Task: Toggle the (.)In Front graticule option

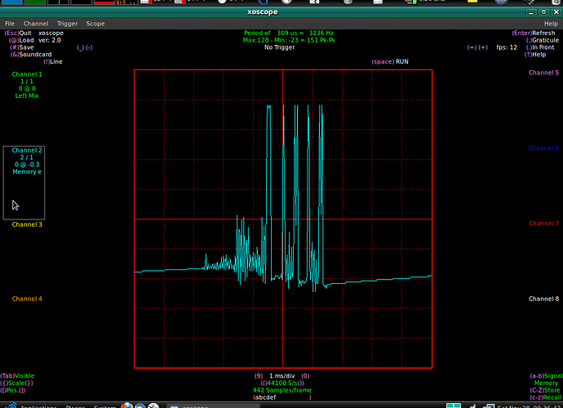Action: (x=540, y=47)
